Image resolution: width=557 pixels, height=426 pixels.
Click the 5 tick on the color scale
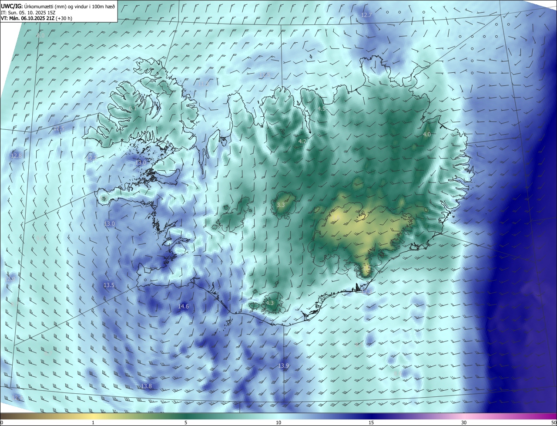coord(186,423)
